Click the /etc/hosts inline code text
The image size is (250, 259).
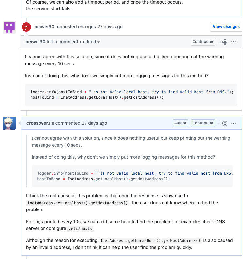coord(81,229)
